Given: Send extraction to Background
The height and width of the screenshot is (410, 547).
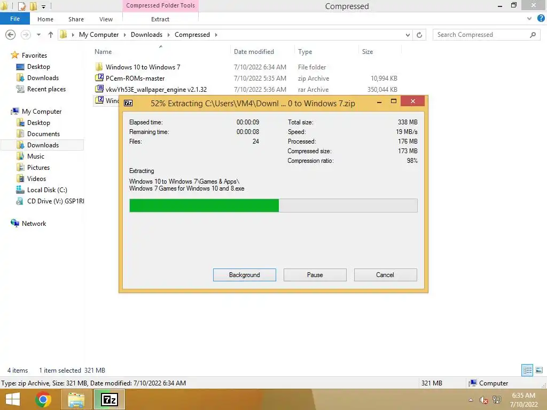Looking at the screenshot, I should tap(245, 275).
